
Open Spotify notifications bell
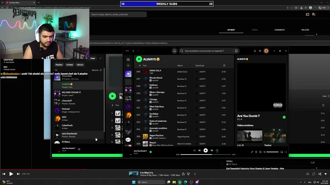255,51
